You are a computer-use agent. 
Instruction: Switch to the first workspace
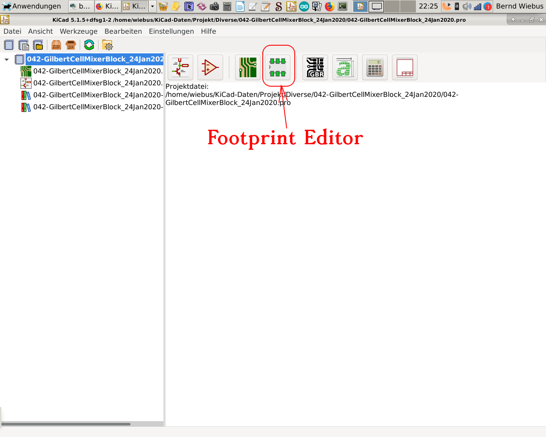pyautogui.click(x=360, y=6)
